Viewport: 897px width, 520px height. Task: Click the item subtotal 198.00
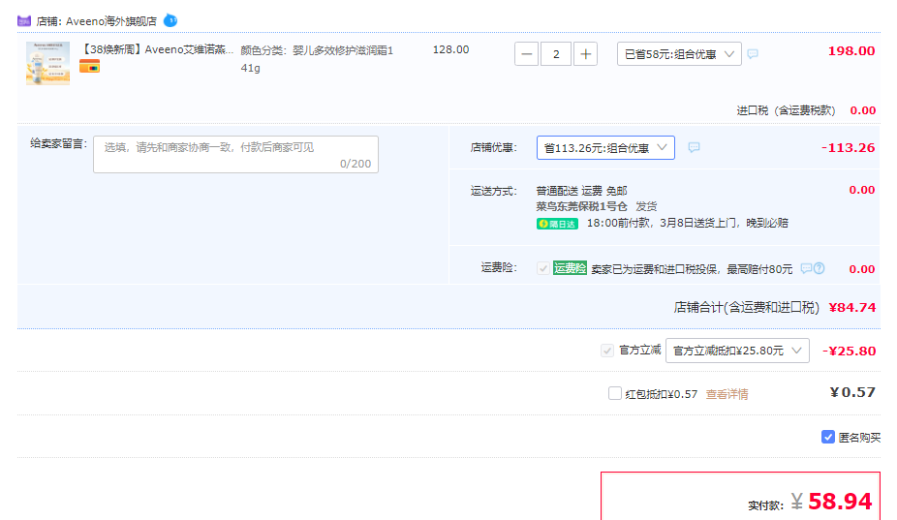point(851,51)
